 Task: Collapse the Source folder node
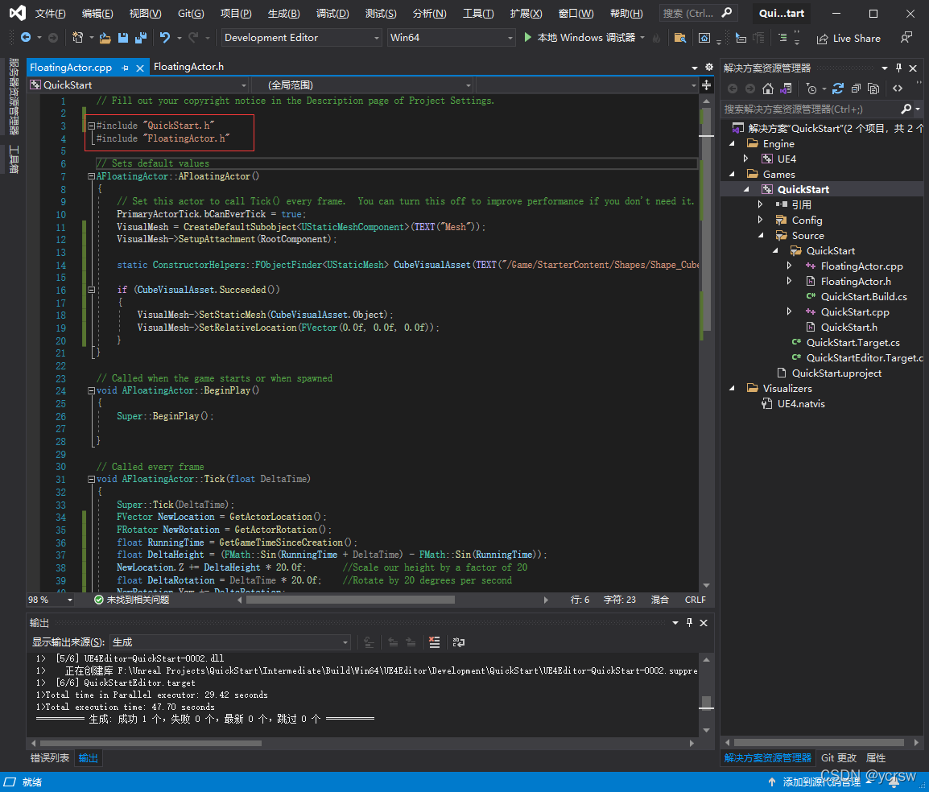tap(761, 236)
